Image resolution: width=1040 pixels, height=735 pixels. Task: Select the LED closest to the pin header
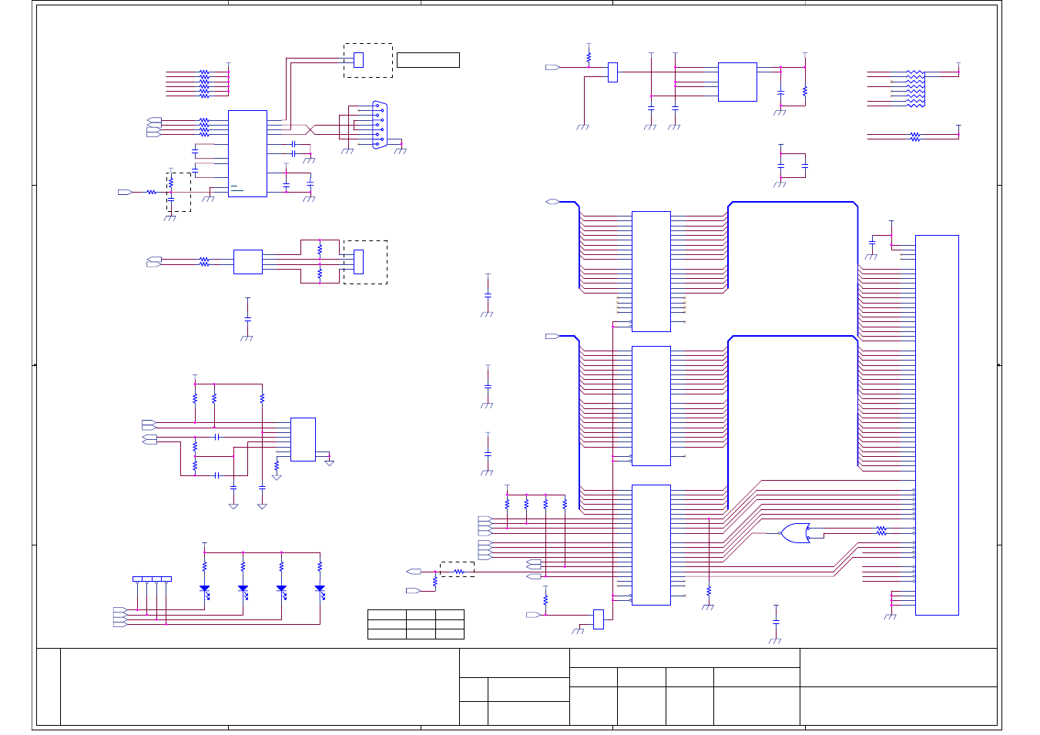point(204,589)
